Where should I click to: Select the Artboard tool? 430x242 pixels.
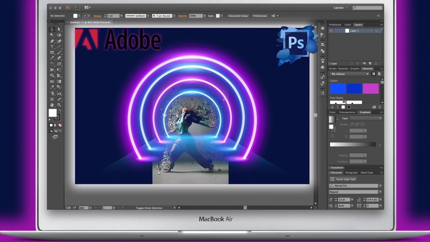point(52,99)
